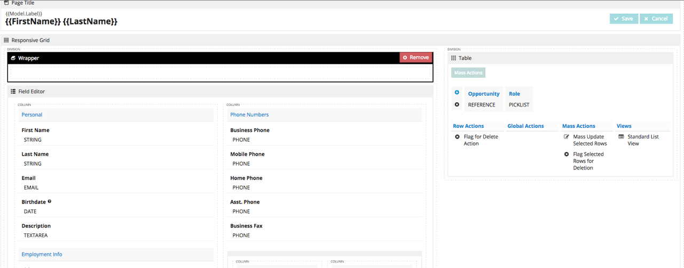The height and width of the screenshot is (268, 684).
Task: Open the Row Actions tab
Action: click(468, 126)
